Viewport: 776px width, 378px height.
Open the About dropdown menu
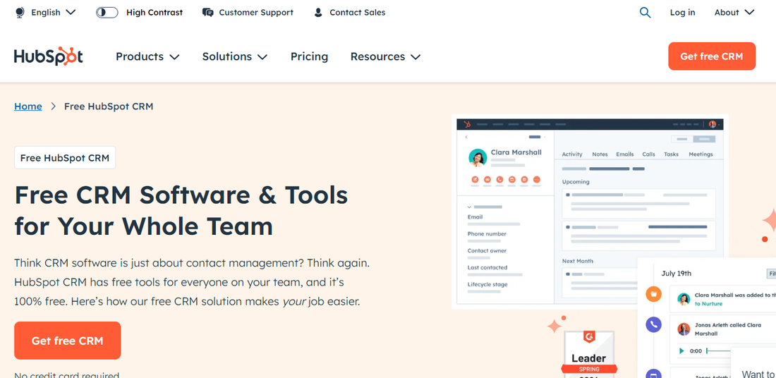tap(734, 13)
